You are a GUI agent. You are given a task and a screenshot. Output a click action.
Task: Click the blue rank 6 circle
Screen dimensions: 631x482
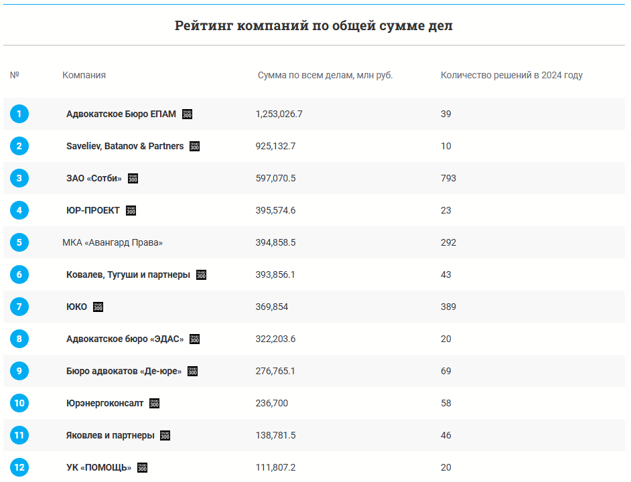pyautogui.click(x=19, y=274)
